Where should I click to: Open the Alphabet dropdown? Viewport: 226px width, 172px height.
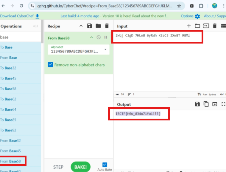105,49
